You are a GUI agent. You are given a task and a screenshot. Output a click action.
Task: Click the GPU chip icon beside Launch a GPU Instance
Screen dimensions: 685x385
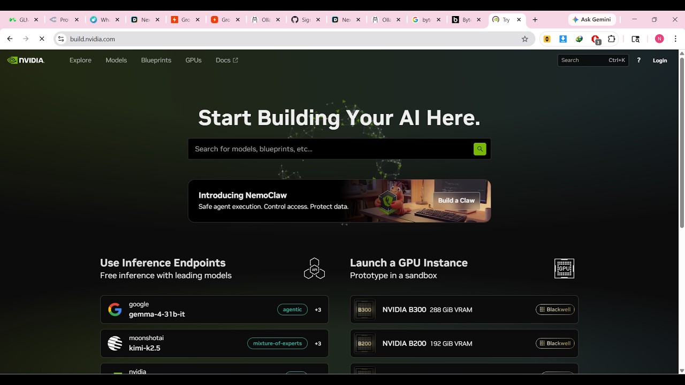pos(564,268)
